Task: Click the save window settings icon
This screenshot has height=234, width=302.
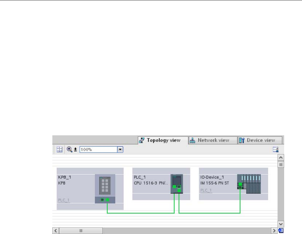Action: (276, 149)
